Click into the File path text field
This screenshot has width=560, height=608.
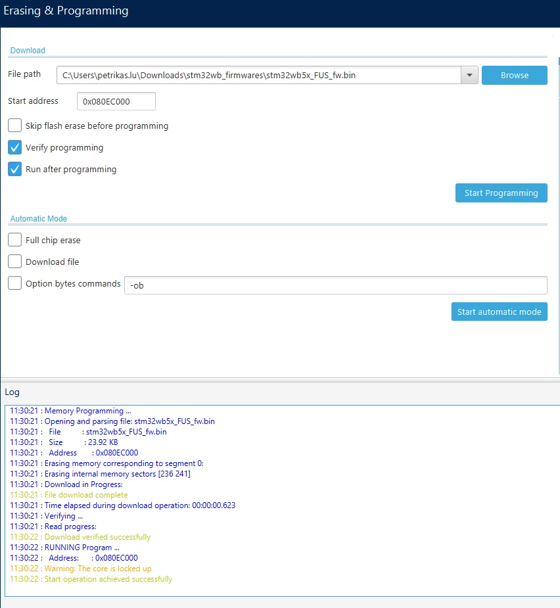pos(259,75)
